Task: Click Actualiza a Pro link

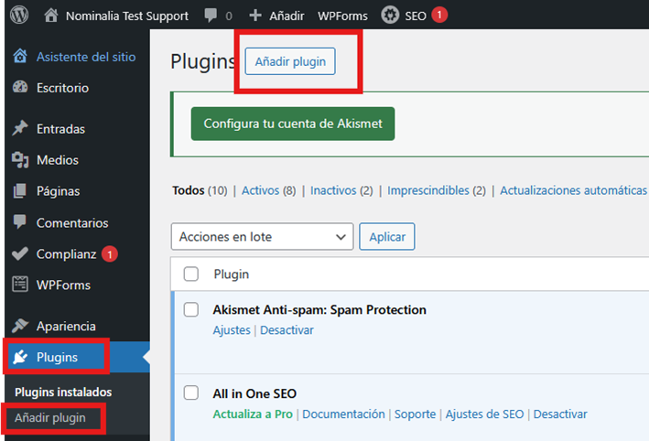Action: pos(253,414)
